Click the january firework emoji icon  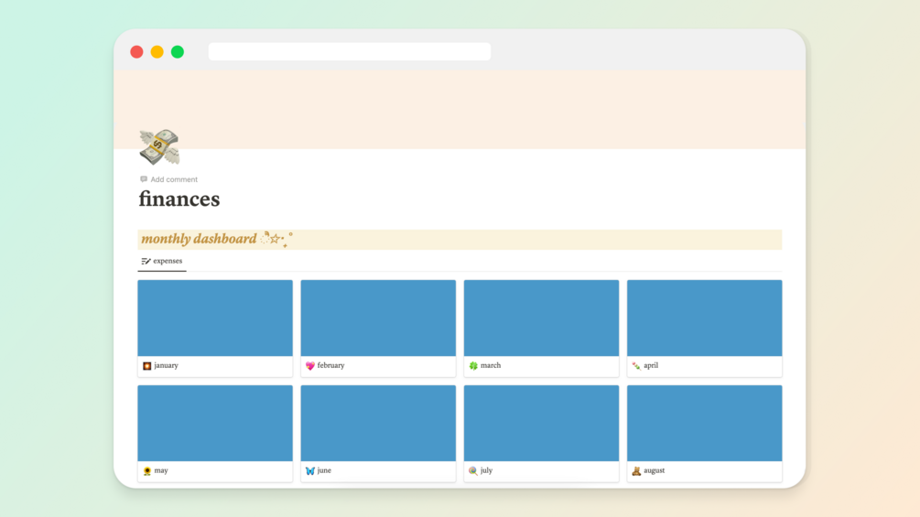click(x=147, y=366)
